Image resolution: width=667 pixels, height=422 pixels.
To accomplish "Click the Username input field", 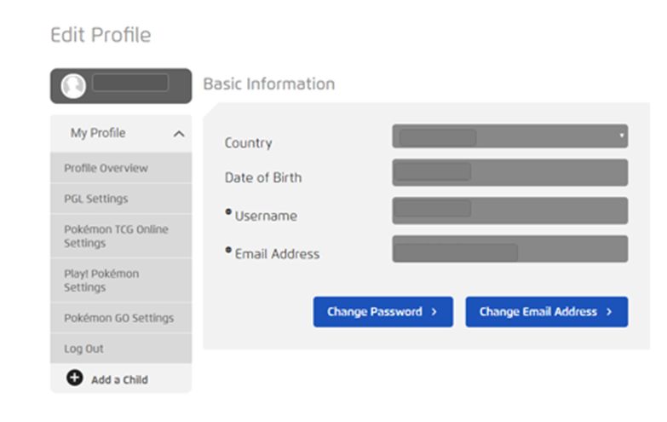I will coord(509,211).
